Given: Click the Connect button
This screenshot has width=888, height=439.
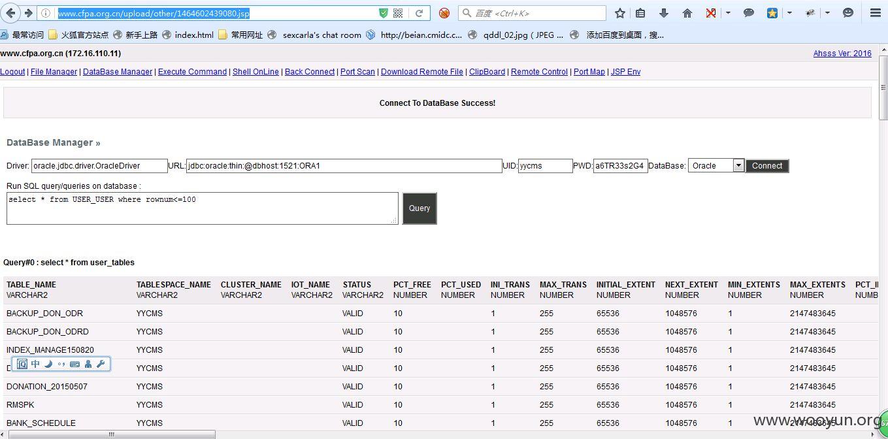Looking at the screenshot, I should (x=767, y=166).
